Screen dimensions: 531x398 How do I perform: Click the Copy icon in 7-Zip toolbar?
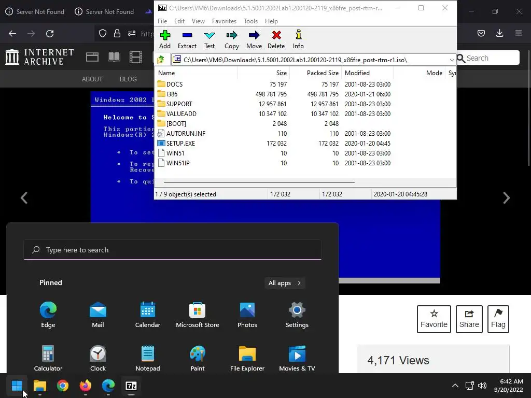232,39
